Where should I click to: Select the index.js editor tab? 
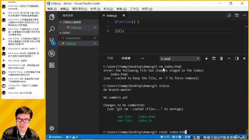(x=112, y=16)
